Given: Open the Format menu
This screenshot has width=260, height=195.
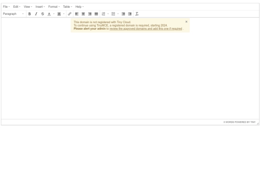Looking at the screenshot, I should pyautogui.click(x=54, y=7).
